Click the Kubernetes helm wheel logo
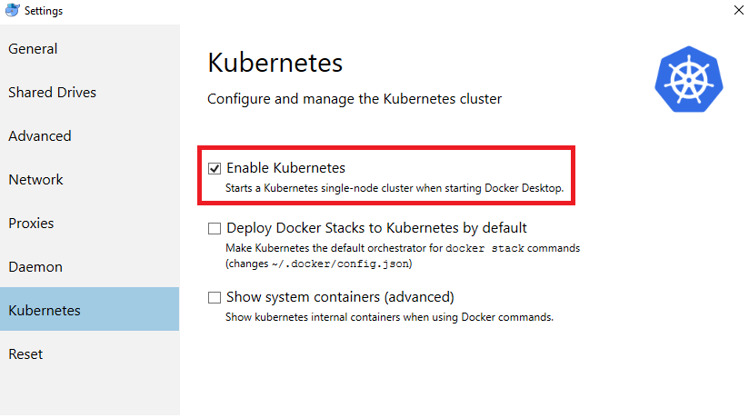 (x=687, y=78)
